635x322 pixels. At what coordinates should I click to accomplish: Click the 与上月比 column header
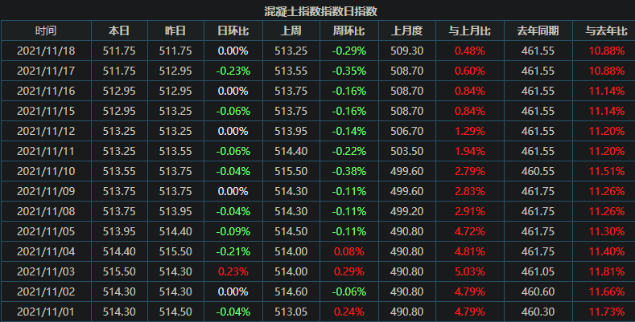click(469, 31)
